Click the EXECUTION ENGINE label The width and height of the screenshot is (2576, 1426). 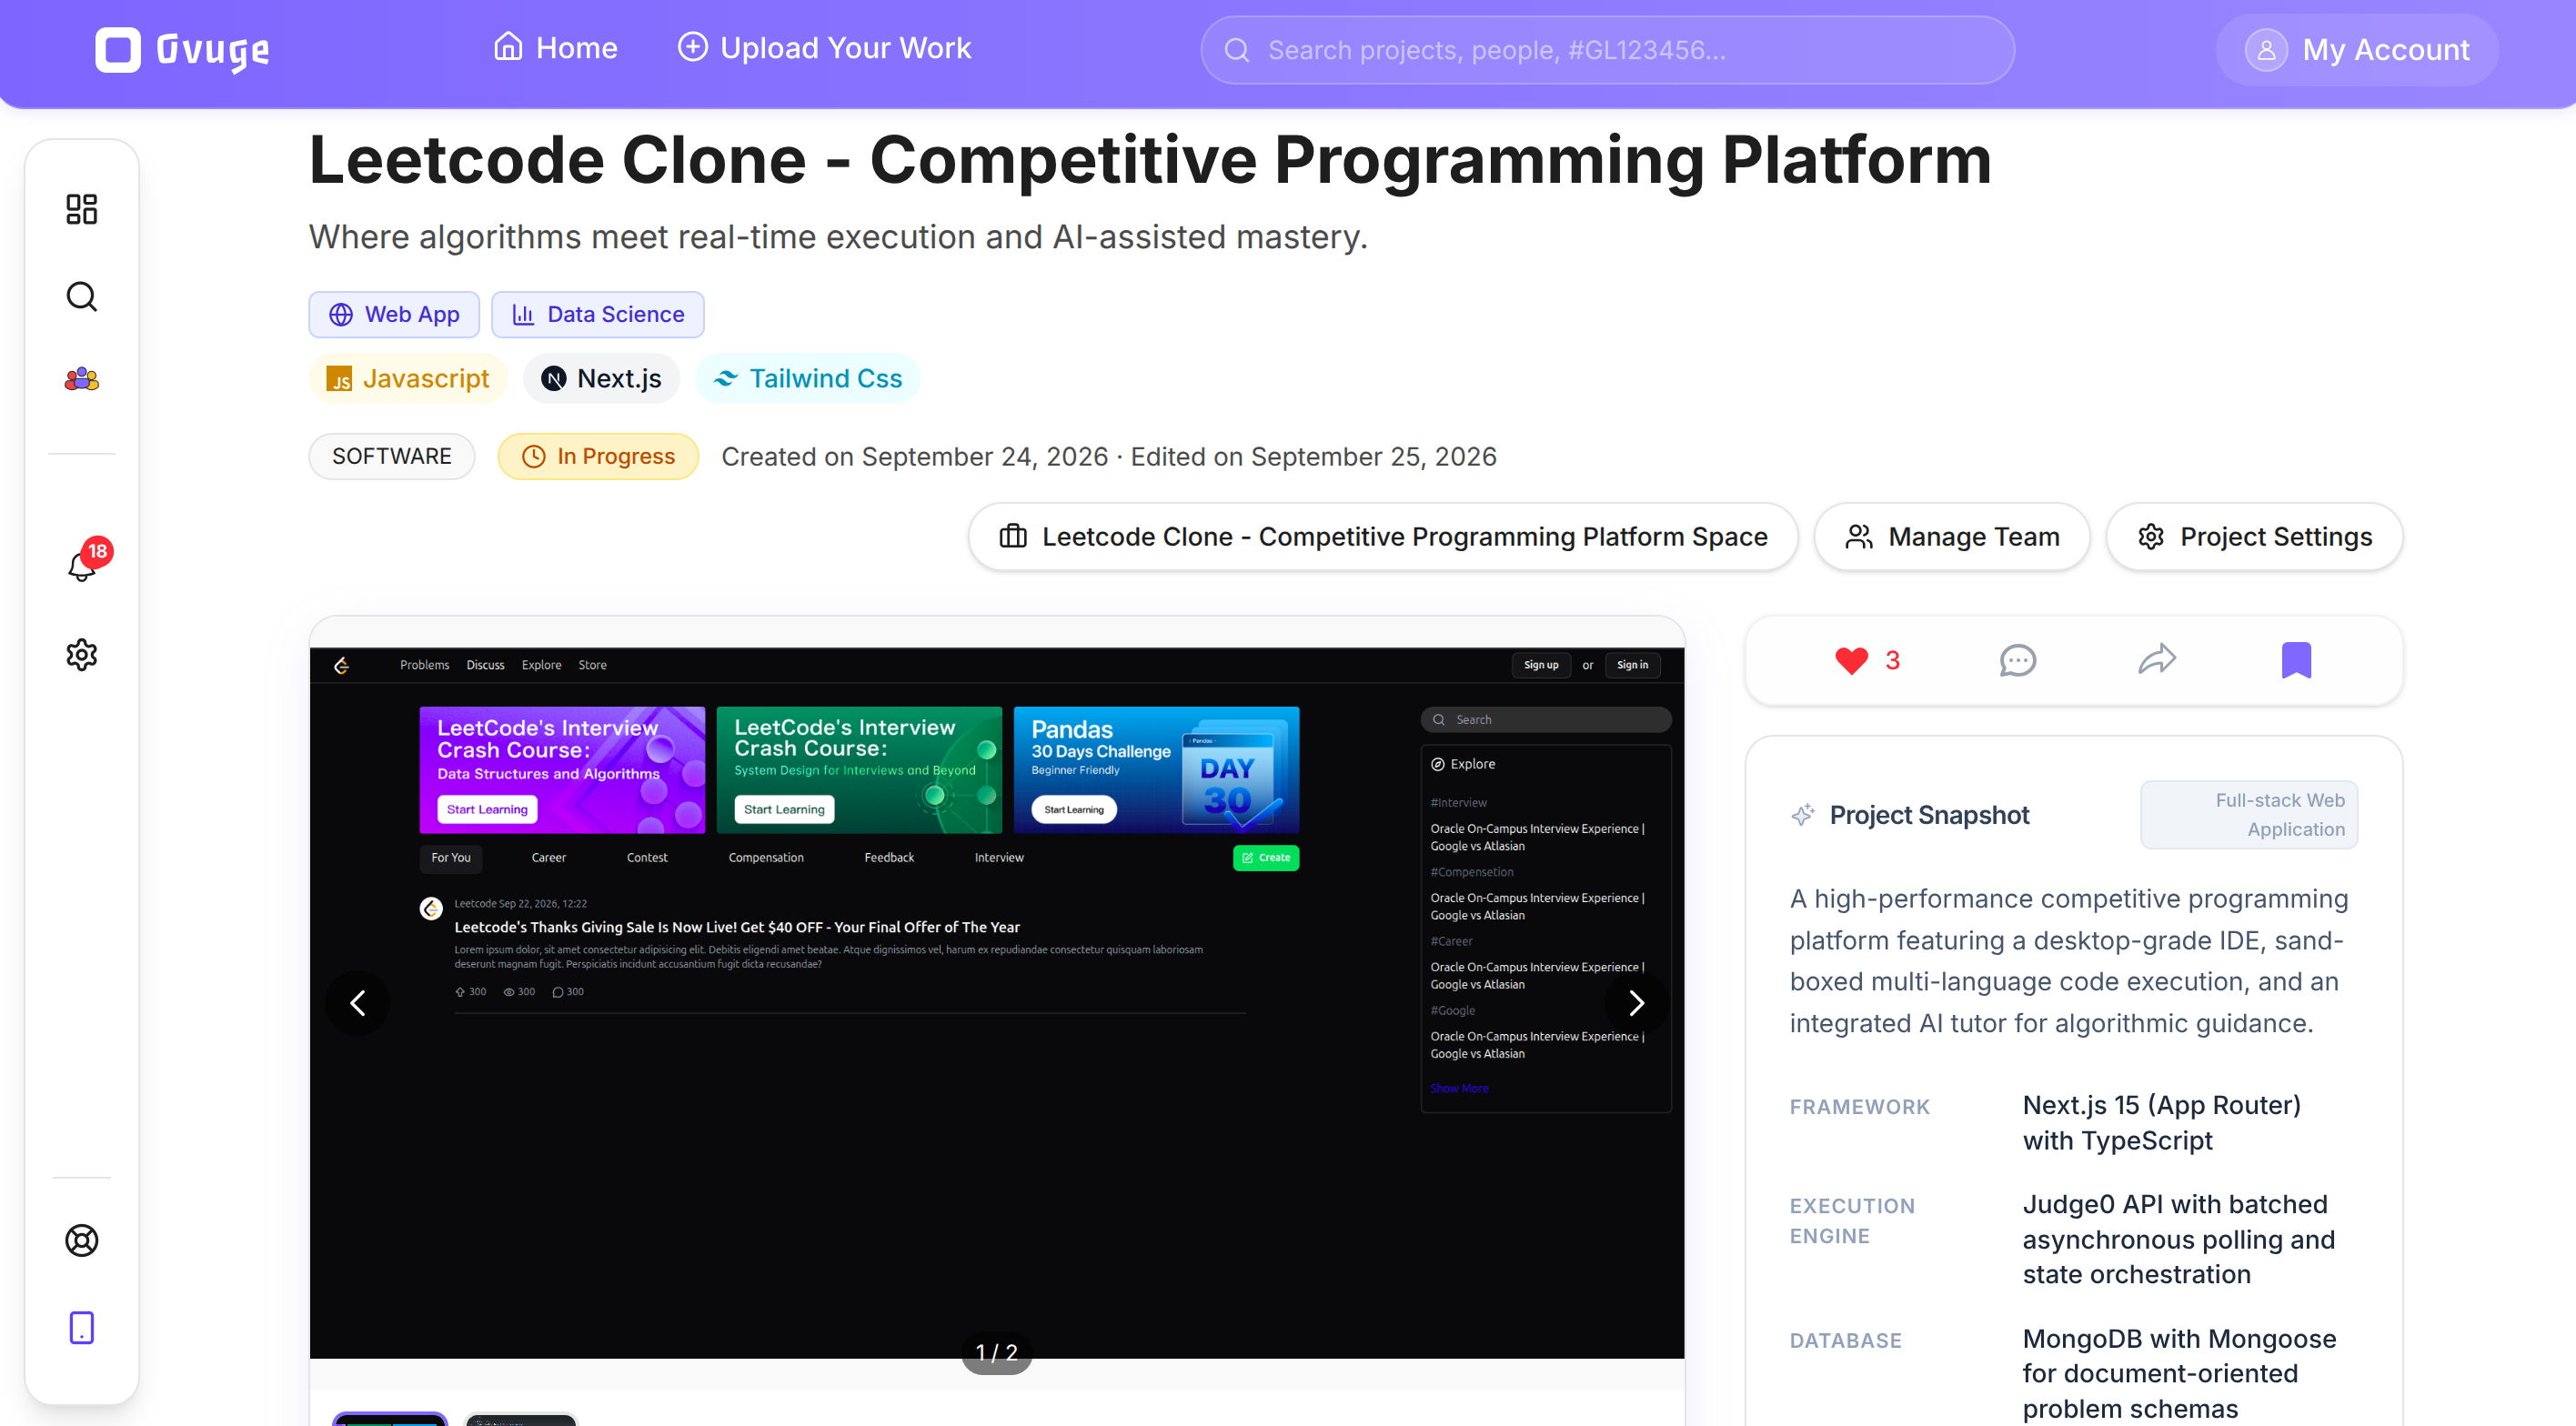(1853, 1221)
